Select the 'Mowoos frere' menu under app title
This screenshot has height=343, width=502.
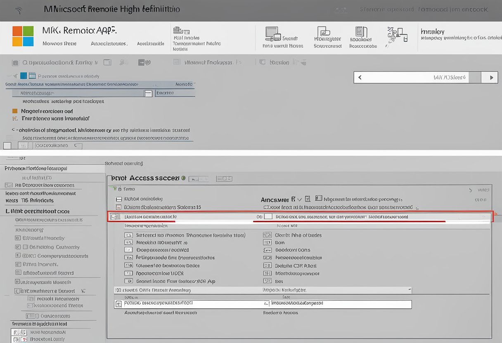point(59,43)
